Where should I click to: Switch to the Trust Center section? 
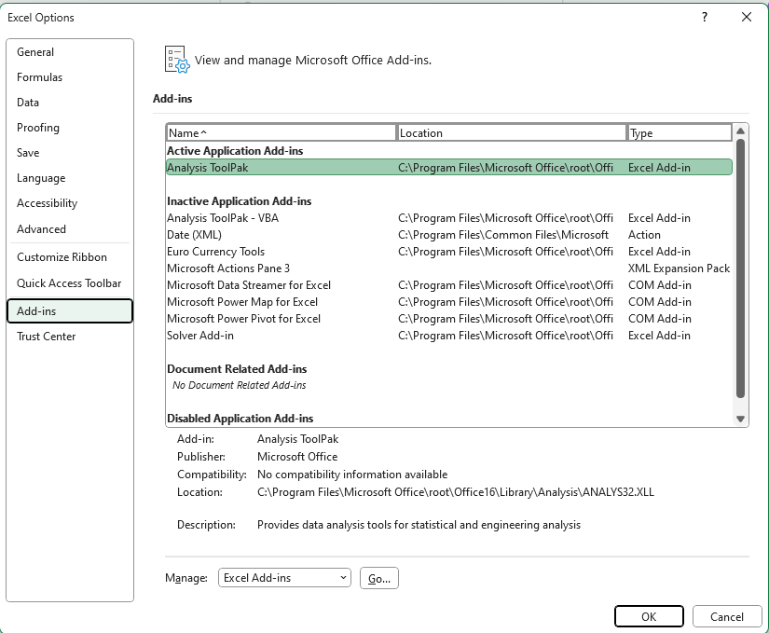(47, 336)
